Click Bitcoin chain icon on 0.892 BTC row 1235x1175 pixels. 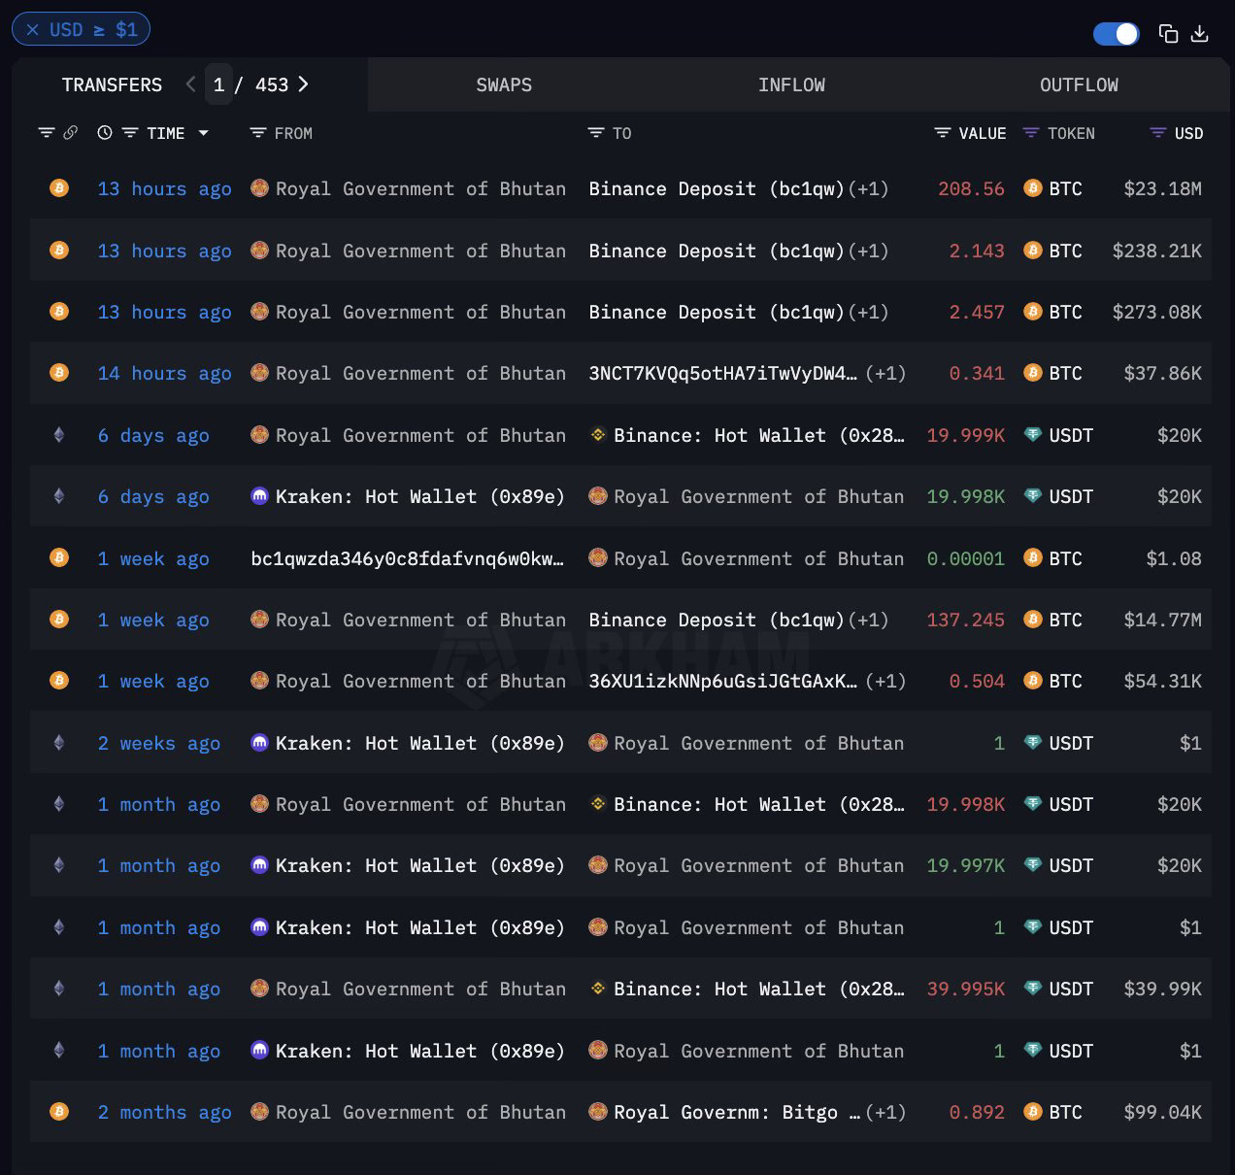(59, 1112)
